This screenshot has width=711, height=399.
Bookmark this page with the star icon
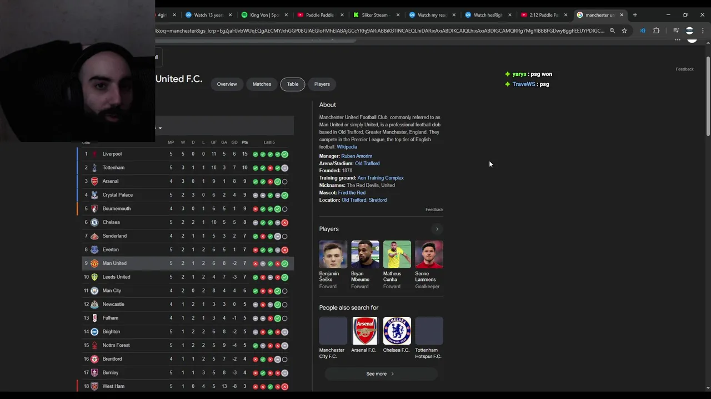click(x=624, y=30)
